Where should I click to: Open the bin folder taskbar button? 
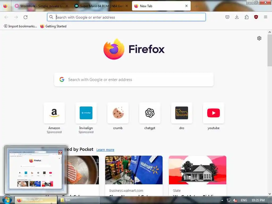pos(79,200)
